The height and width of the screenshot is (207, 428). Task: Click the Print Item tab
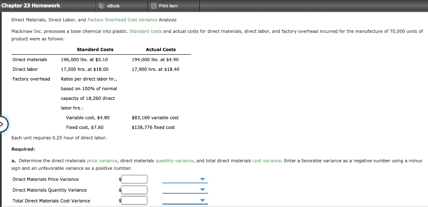pos(174,6)
